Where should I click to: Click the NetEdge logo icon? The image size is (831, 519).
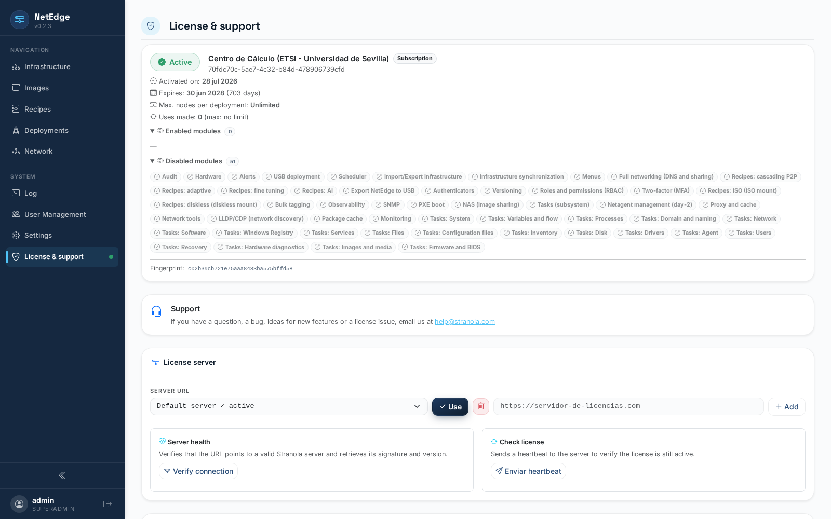[20, 20]
